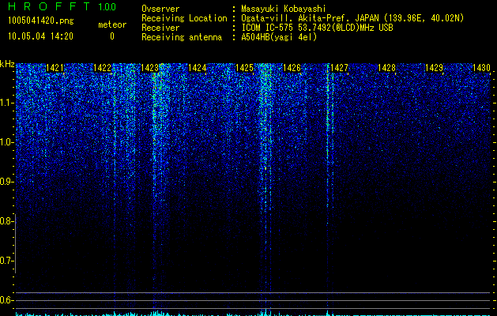
Task: Click the 1424 time marker
Action: point(198,68)
